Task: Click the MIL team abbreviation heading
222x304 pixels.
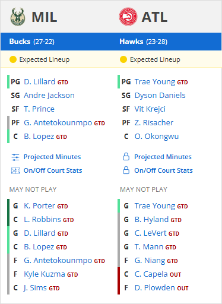Action: [x=45, y=17]
